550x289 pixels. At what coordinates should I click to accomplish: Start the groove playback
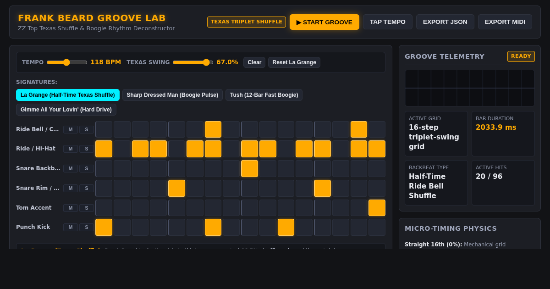(324, 22)
